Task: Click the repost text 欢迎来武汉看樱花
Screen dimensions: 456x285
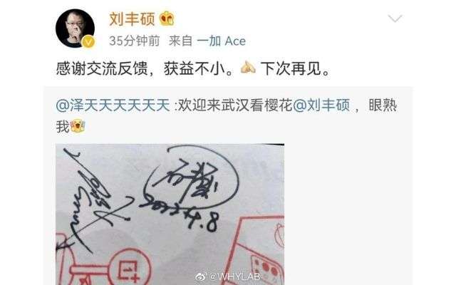Action: [x=234, y=105]
